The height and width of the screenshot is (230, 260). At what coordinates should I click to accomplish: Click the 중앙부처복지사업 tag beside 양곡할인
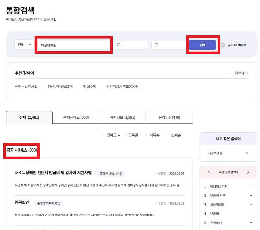click(49, 203)
